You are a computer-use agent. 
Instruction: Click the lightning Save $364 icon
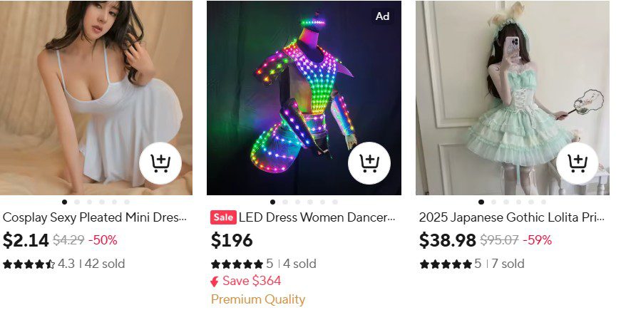[215, 281]
